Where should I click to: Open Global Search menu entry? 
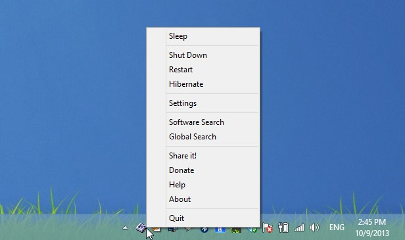[203, 137]
